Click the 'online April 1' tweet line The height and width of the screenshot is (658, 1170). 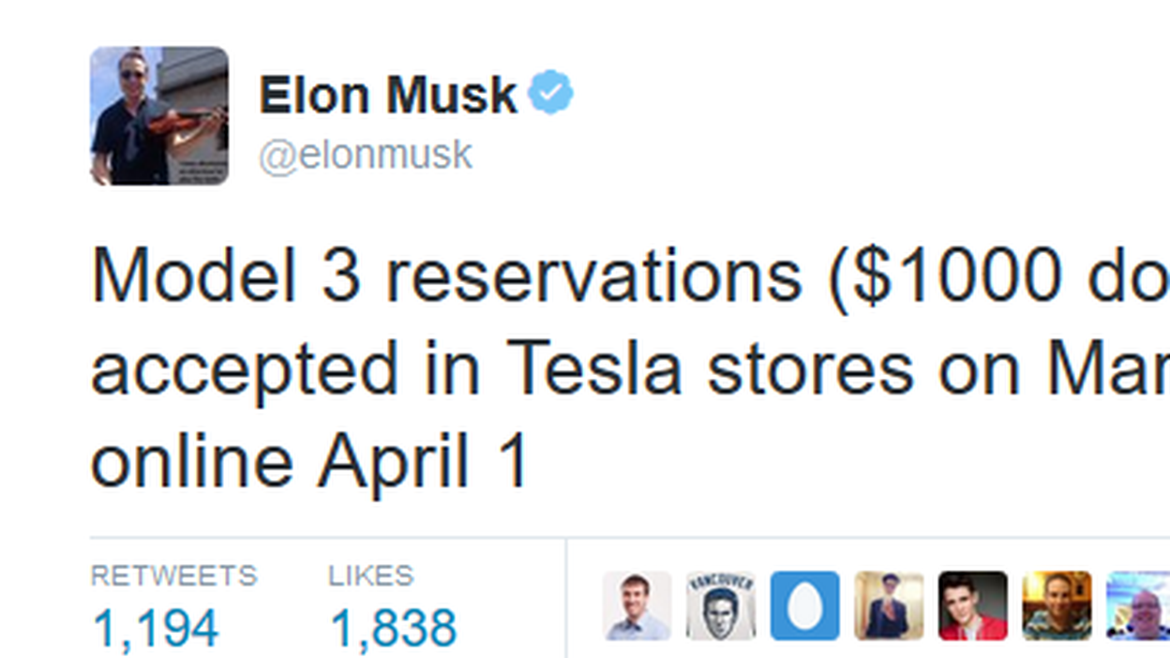point(311,462)
